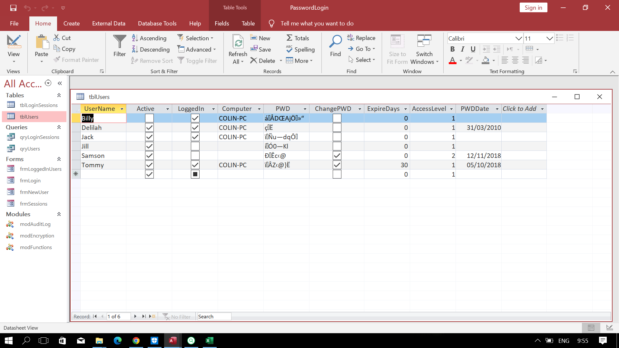Click the record Search box
Screen dimensions: 619x348
pyautogui.click(x=214, y=316)
